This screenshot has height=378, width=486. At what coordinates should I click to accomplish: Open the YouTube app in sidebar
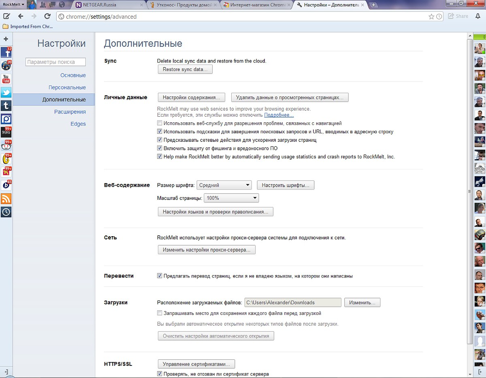tap(6, 79)
